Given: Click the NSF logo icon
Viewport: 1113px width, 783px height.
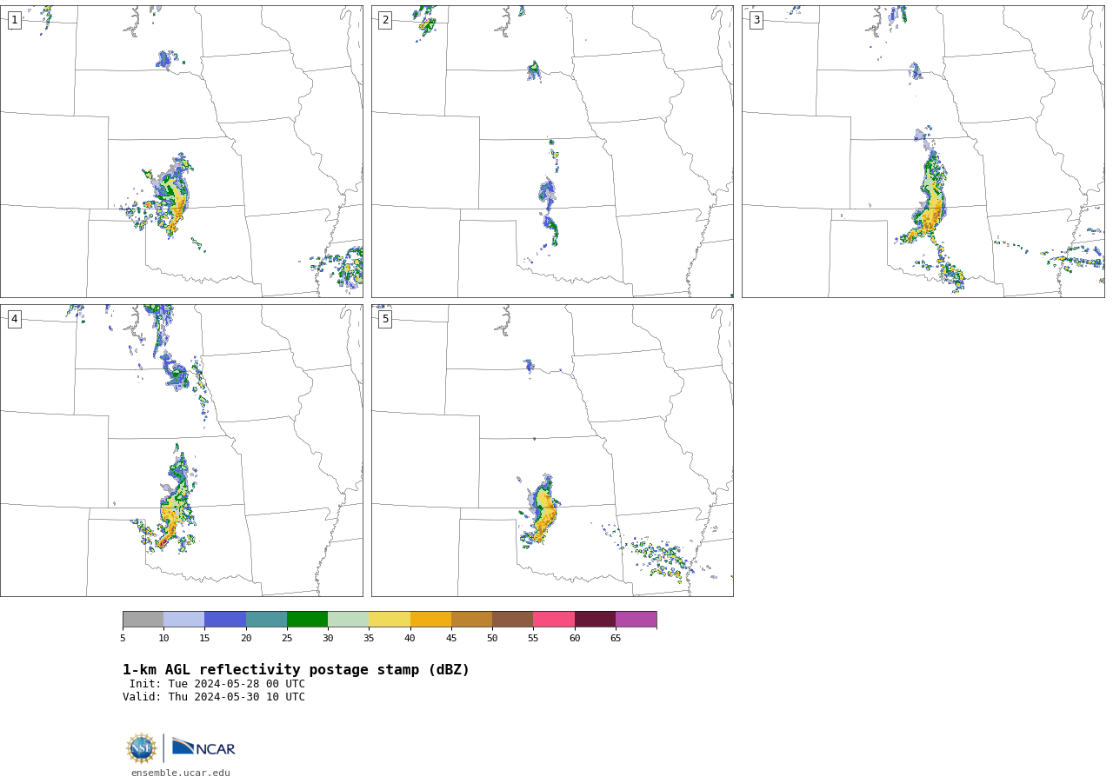Looking at the screenshot, I should tap(142, 748).
